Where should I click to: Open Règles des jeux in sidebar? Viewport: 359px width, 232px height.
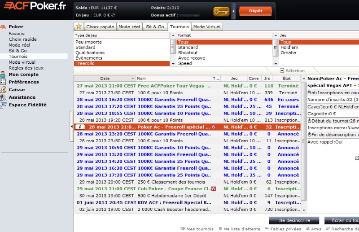26,68
